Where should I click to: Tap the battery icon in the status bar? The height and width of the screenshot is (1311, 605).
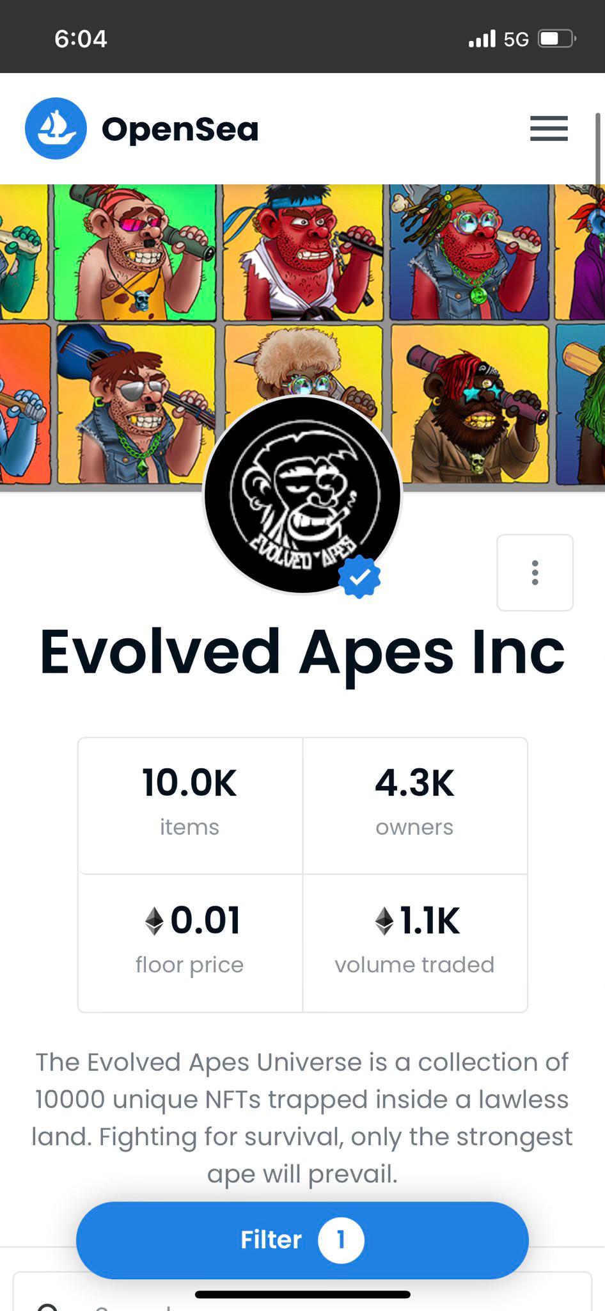pyautogui.click(x=557, y=39)
